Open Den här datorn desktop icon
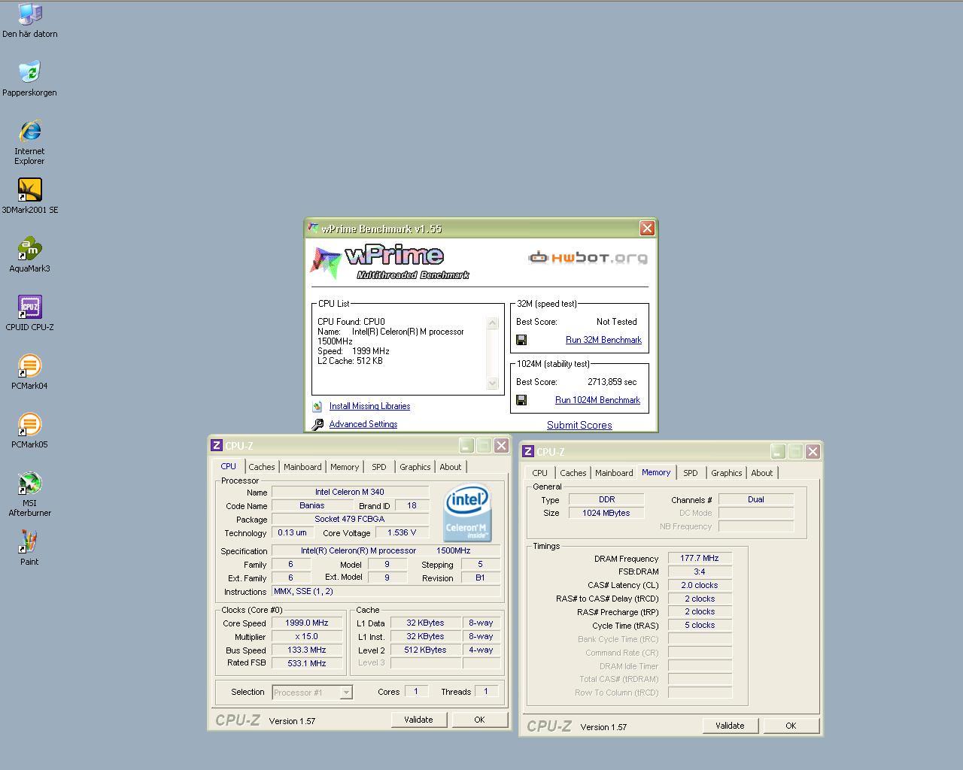963x770 pixels. click(x=29, y=21)
